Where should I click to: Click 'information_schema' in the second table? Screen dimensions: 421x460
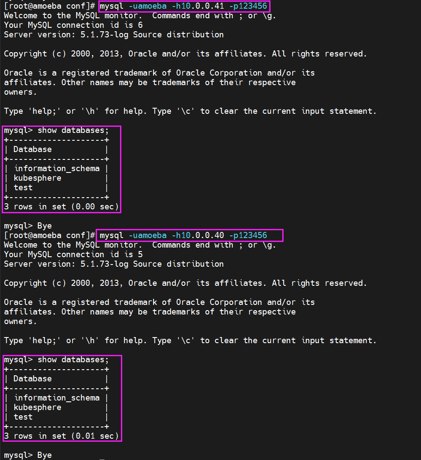coord(57,398)
